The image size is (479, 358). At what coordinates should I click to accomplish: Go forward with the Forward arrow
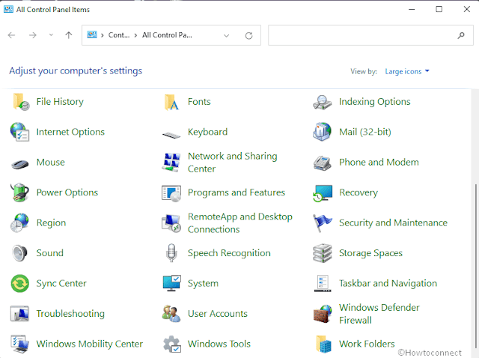click(32, 35)
